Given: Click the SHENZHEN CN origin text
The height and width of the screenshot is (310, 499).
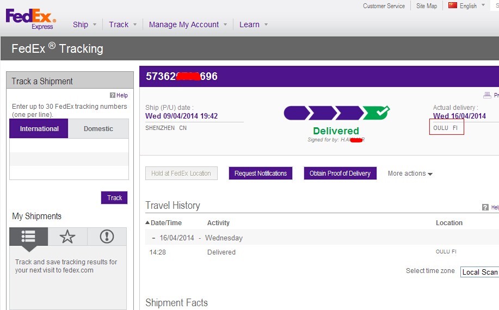Looking at the screenshot, I should click(166, 128).
